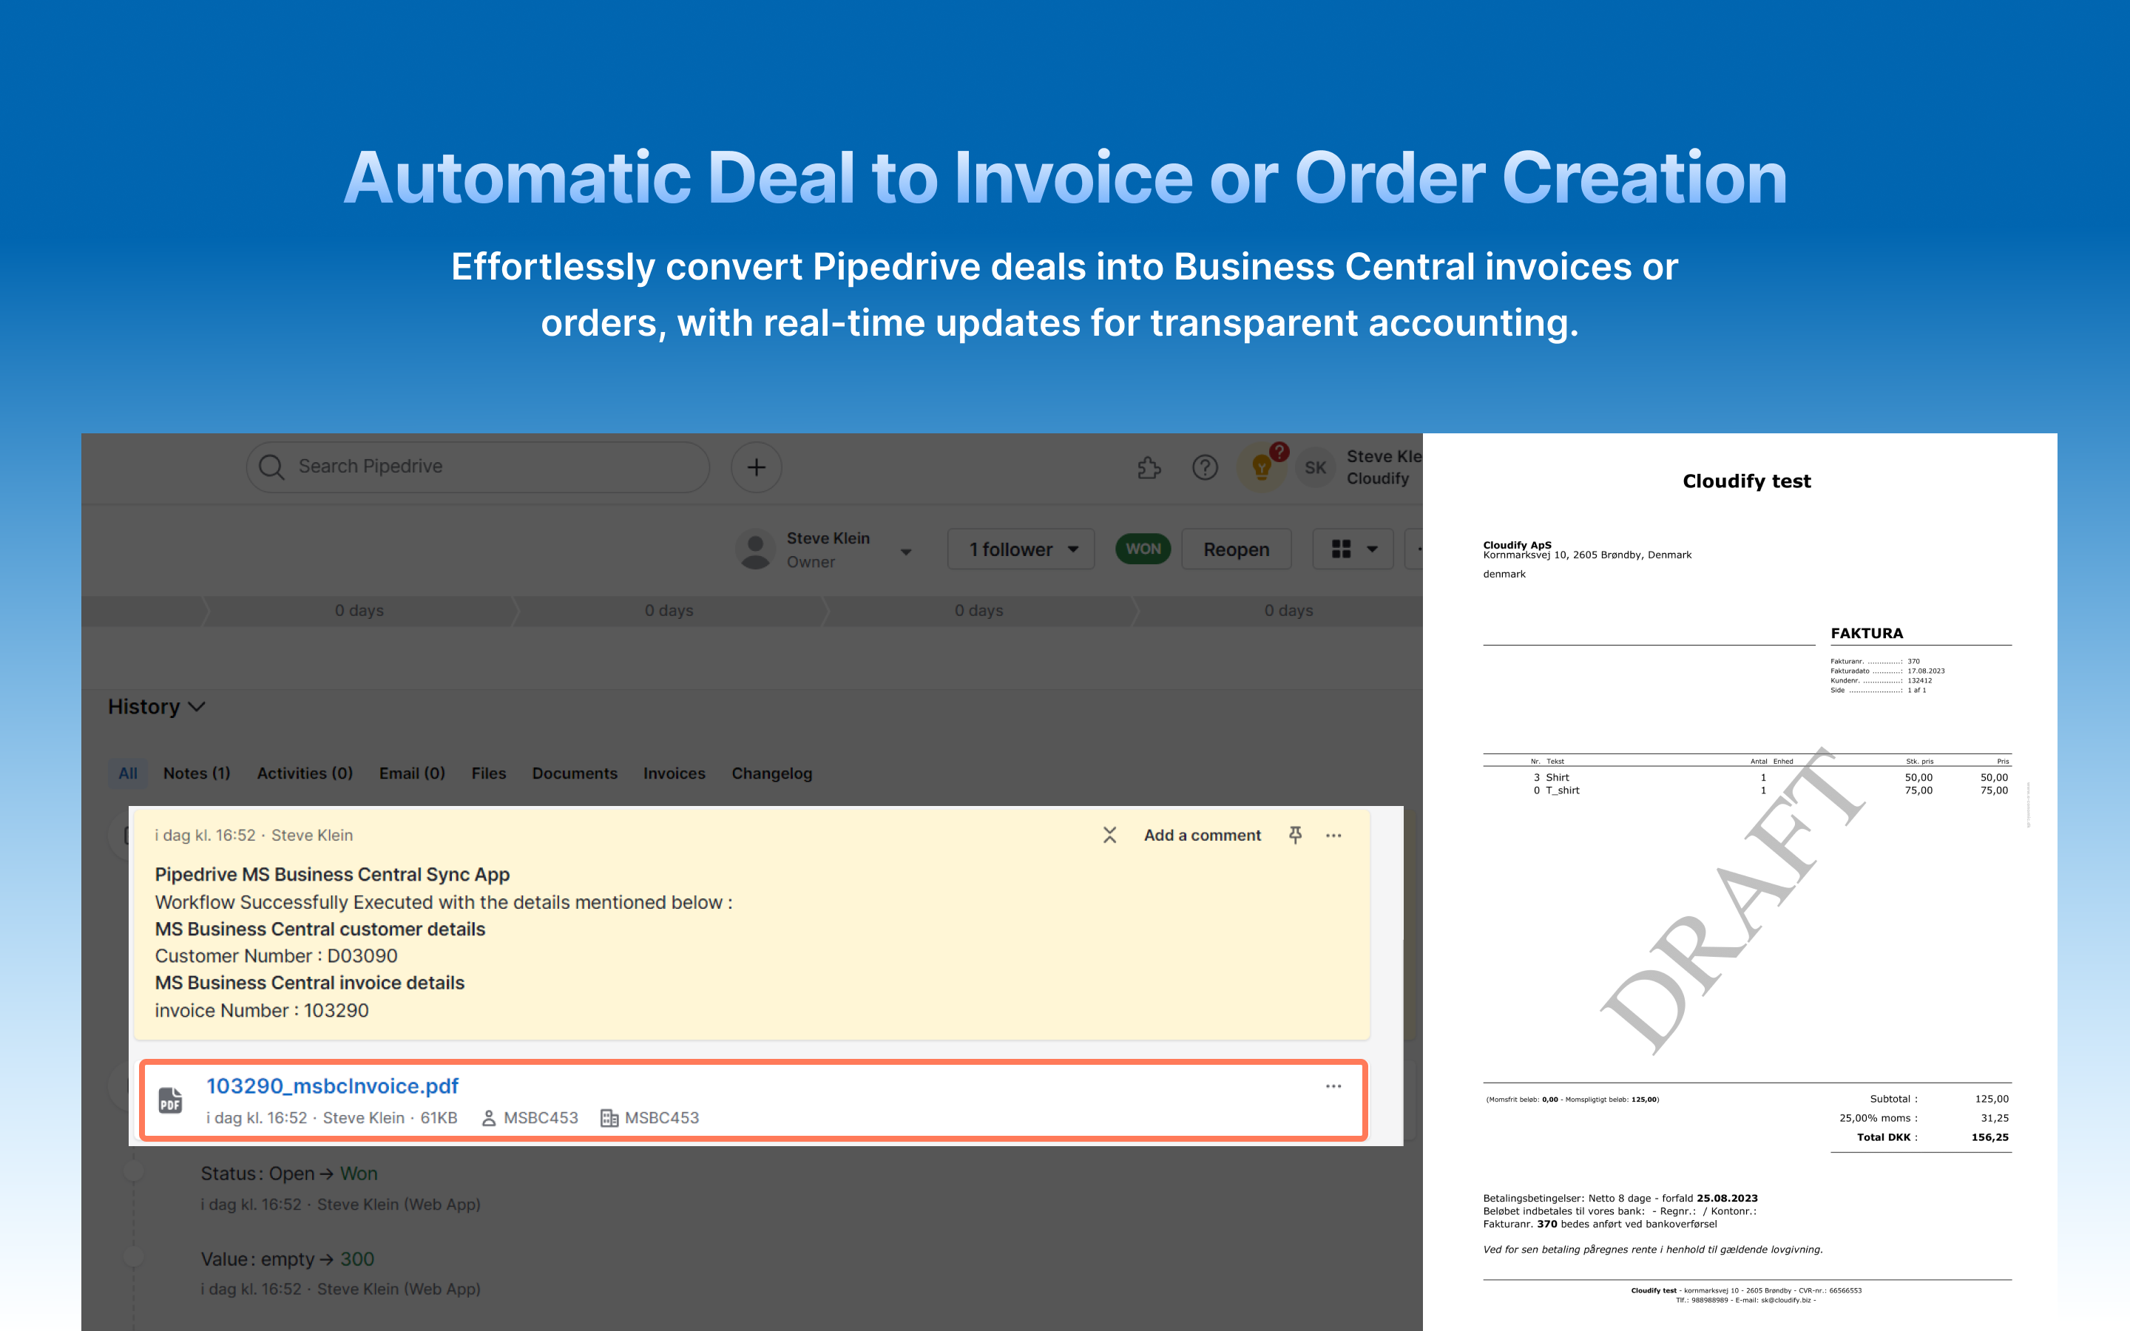
Task: Click the Reopen button
Action: coord(1236,549)
